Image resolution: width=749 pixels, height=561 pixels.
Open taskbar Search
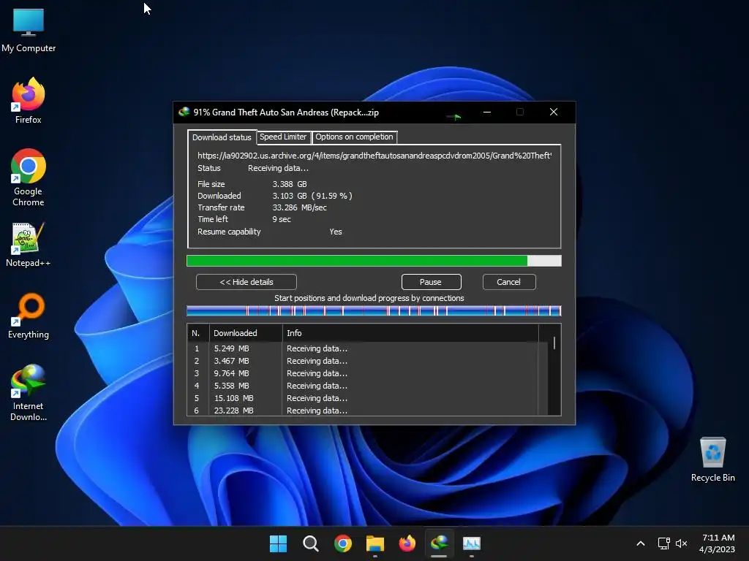coord(310,543)
